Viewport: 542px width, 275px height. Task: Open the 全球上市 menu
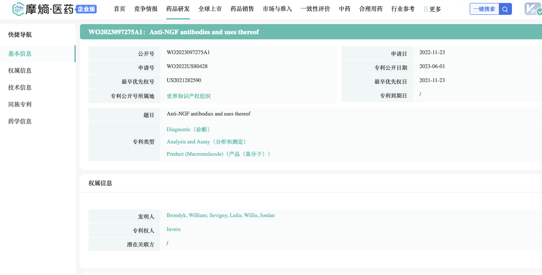210,9
